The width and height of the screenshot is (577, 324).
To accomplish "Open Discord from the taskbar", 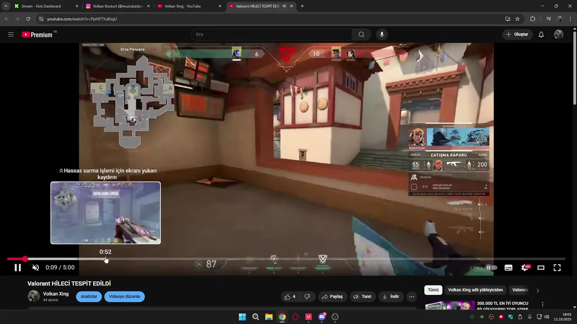I will pos(322,317).
